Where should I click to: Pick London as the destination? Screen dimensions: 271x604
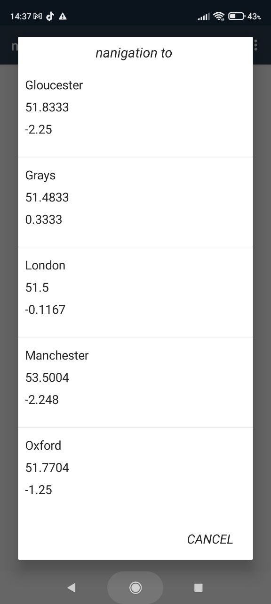[135, 292]
